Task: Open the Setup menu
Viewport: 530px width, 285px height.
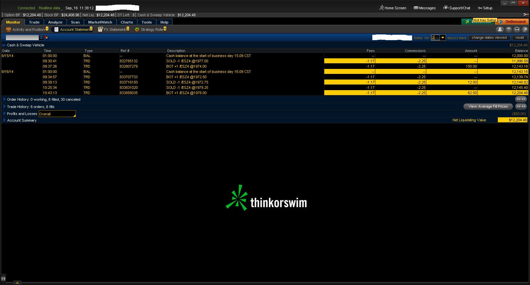Action: [x=485, y=8]
